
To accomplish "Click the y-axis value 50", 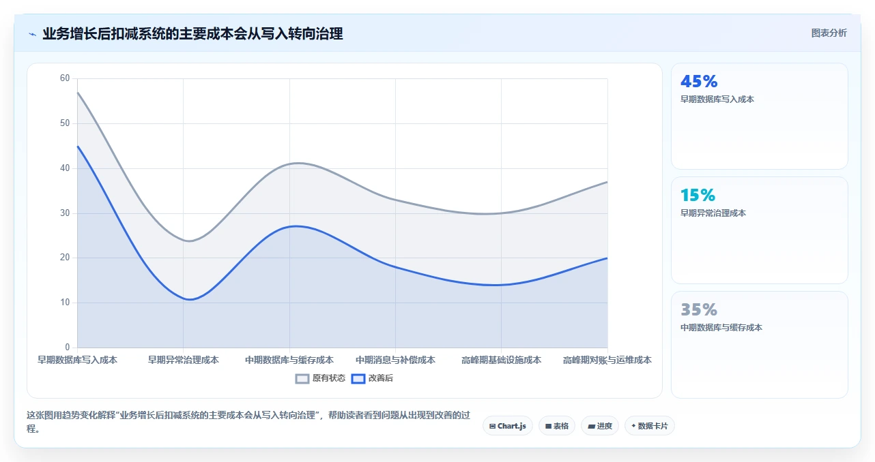I will 65,123.
